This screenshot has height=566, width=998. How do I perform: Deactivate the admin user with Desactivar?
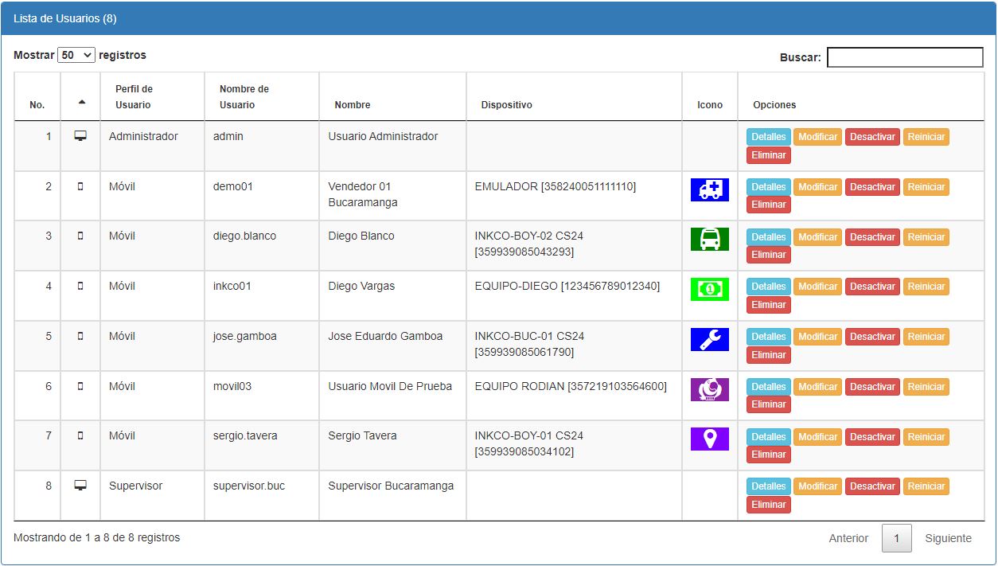click(x=872, y=137)
